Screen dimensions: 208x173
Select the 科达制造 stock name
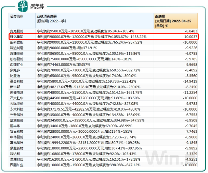coord(17,48)
